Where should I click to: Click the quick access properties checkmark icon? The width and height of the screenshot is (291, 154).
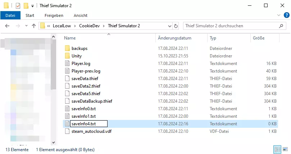(18, 6)
